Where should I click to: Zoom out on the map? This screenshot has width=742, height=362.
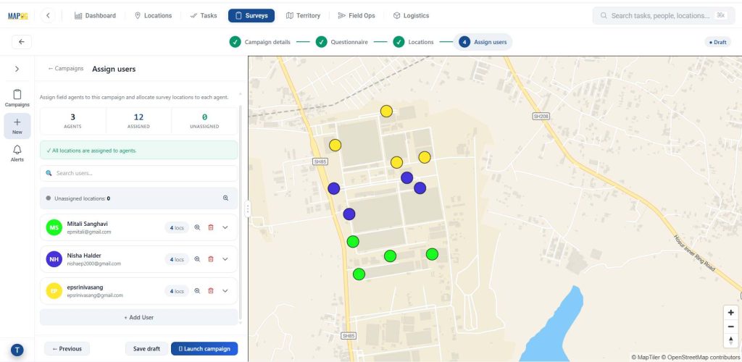[731, 327]
